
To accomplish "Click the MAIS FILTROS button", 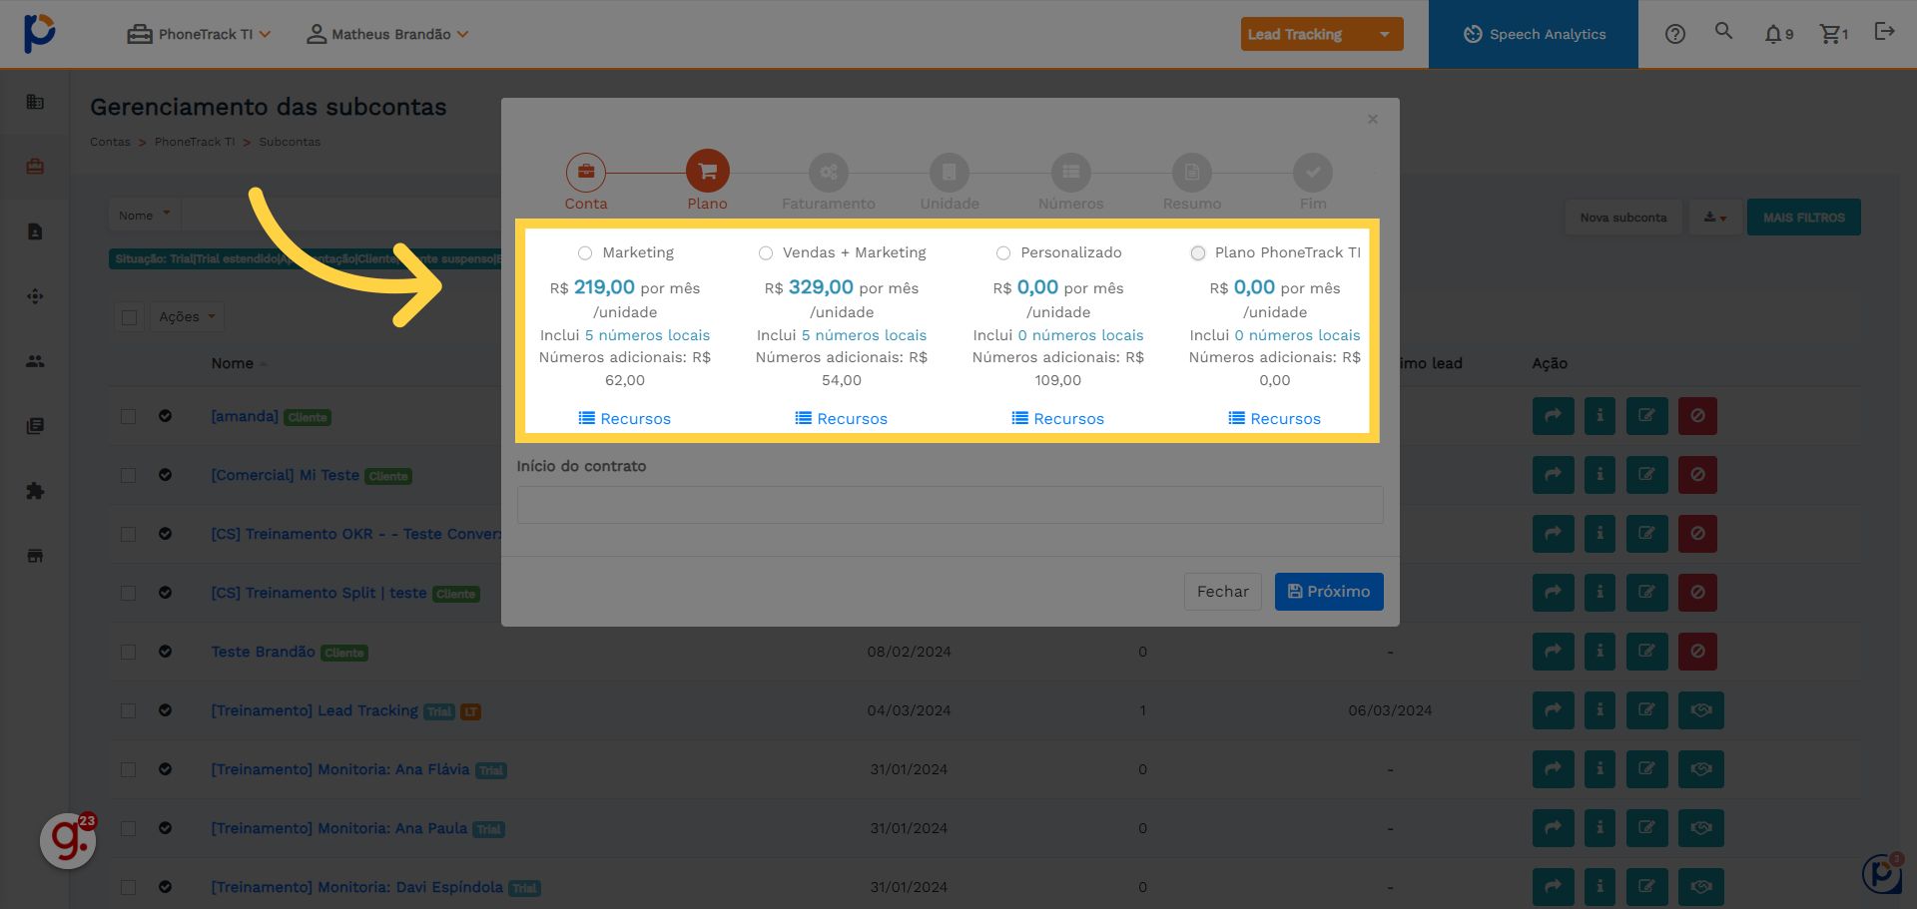I will 1804,218.
